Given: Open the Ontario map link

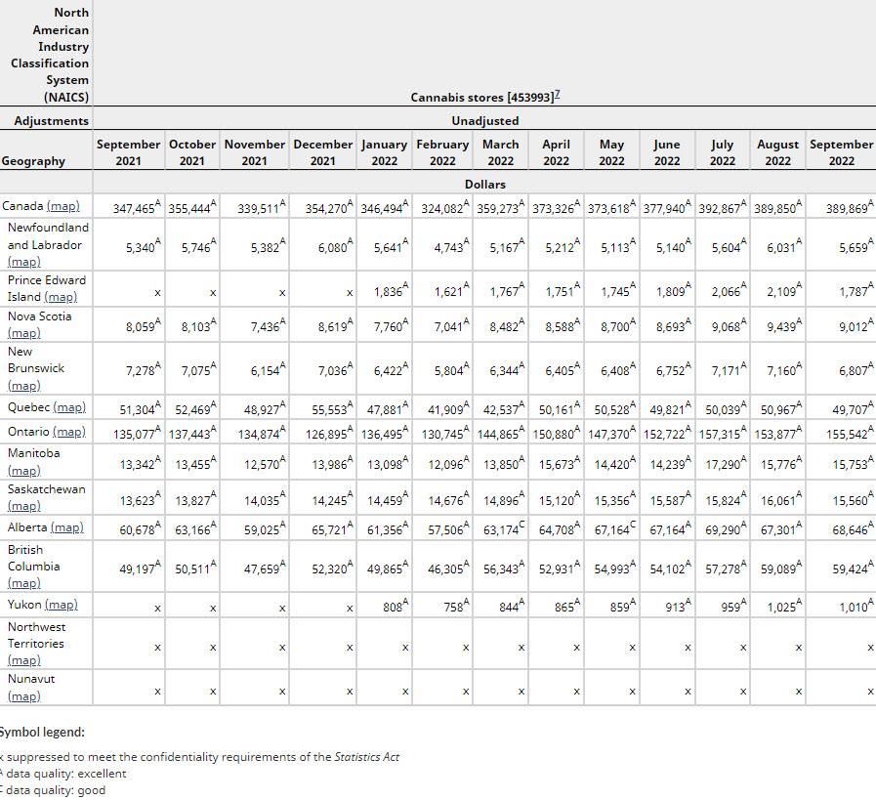Looking at the screenshot, I should (68, 432).
